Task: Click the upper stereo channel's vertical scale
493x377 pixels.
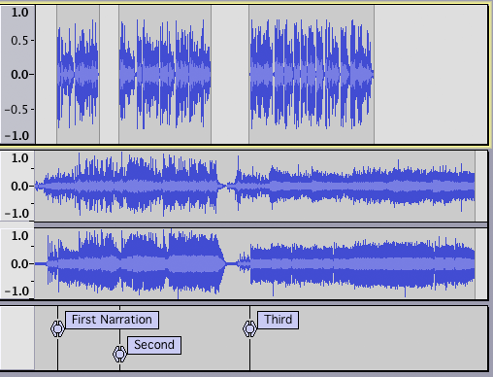Action: coord(17,186)
